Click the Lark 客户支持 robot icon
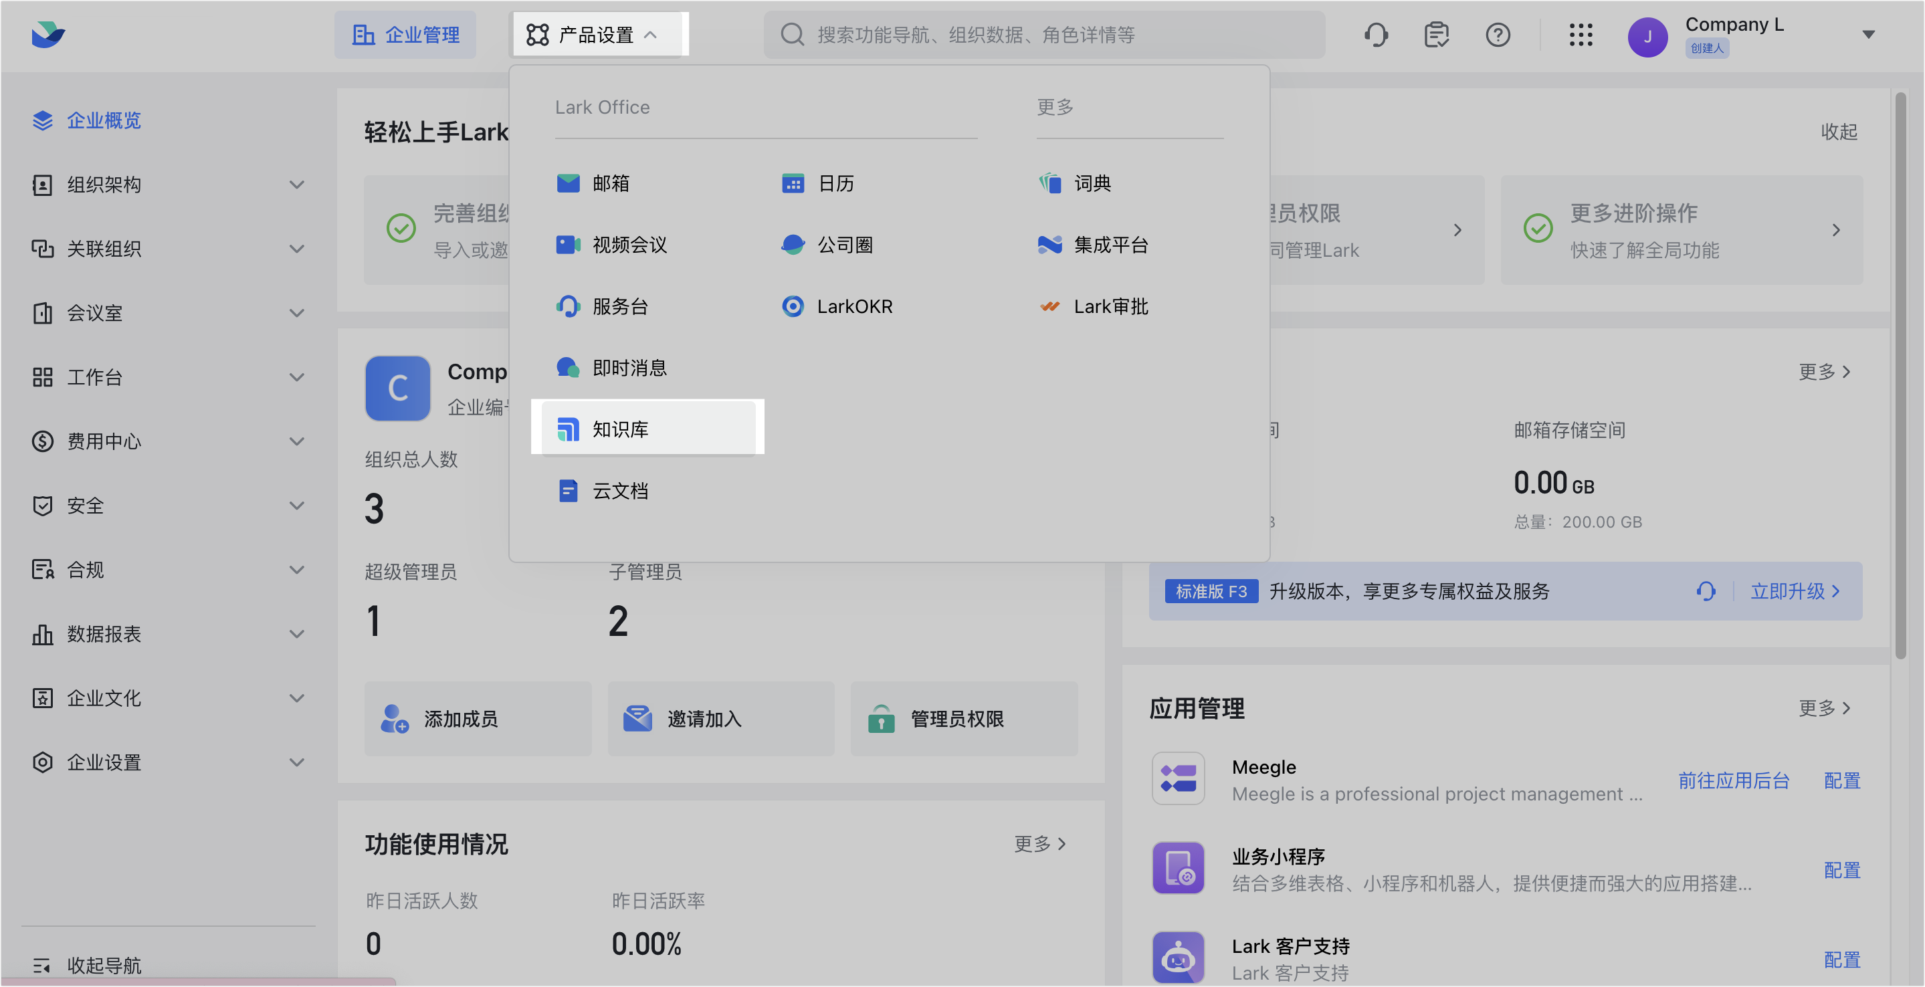 click(1178, 958)
